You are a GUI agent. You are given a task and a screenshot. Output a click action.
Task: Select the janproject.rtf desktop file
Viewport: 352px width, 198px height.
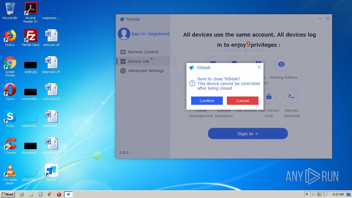click(x=51, y=65)
